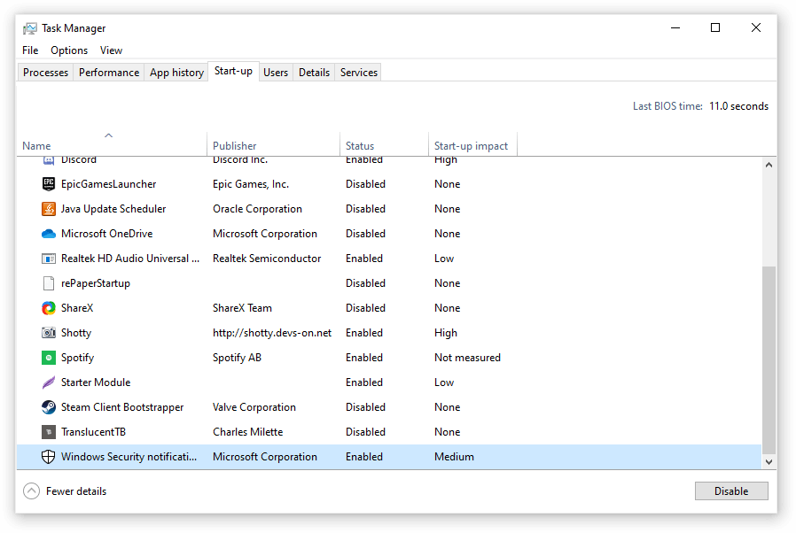Image resolution: width=796 pixels, height=533 pixels.
Task: Click the TranslucentTB icon
Action: [48, 432]
